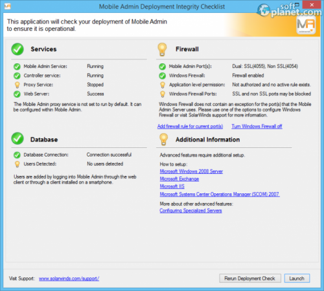Viewport: 324px width, 291px height.
Task: Click the check icon for Web Server
Action: tap(17, 94)
